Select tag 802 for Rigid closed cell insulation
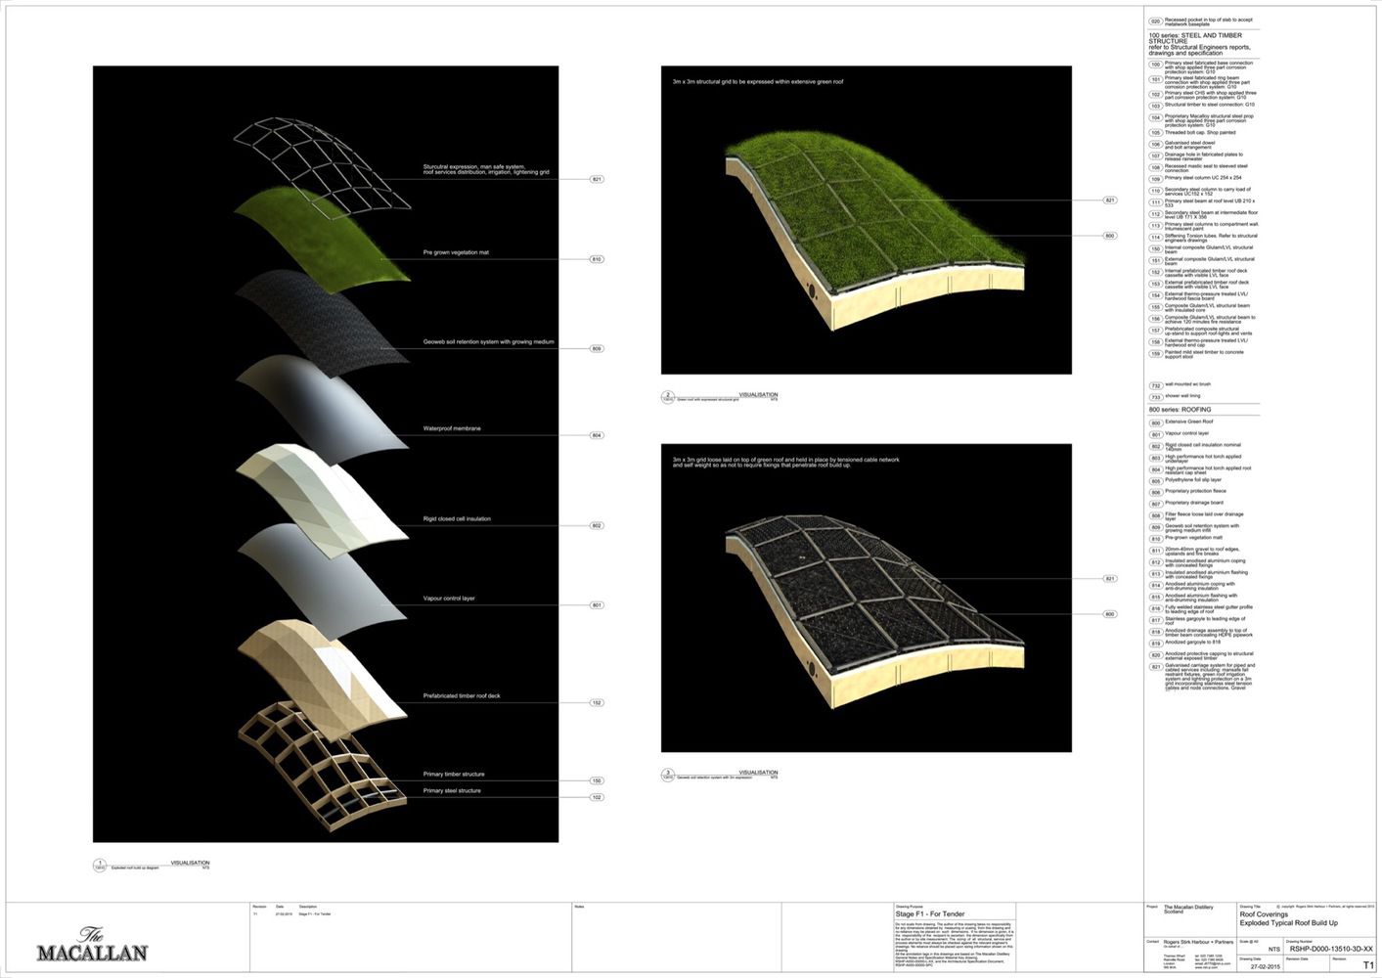The width and height of the screenshot is (1382, 978). pyautogui.click(x=596, y=526)
